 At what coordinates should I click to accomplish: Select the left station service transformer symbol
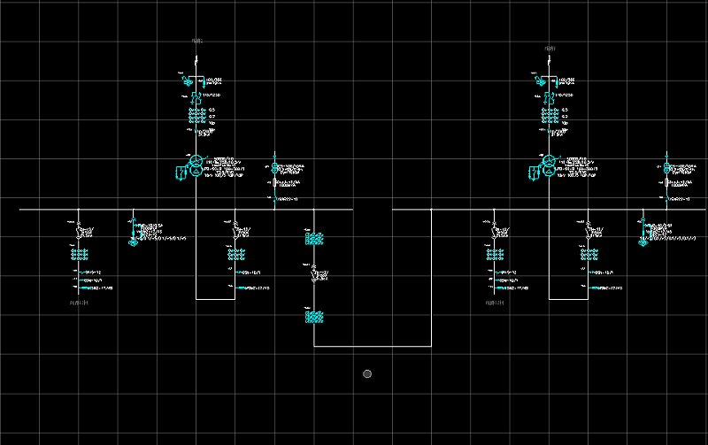click(274, 168)
